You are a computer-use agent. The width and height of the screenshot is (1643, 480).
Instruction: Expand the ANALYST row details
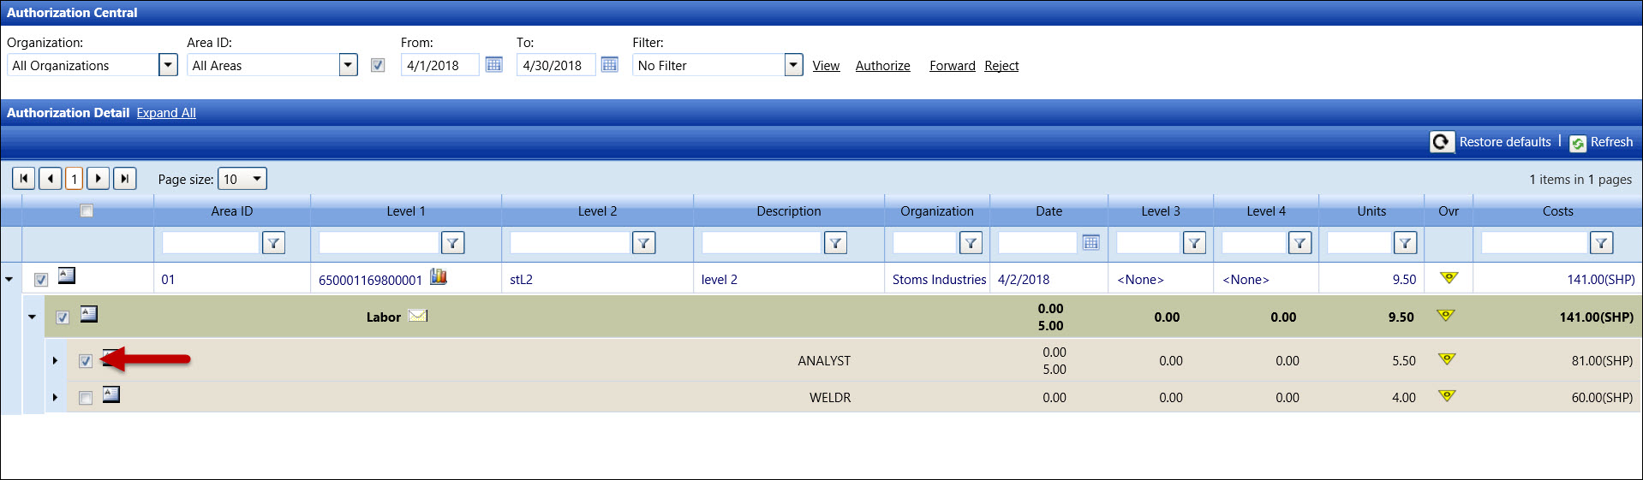[x=55, y=361]
